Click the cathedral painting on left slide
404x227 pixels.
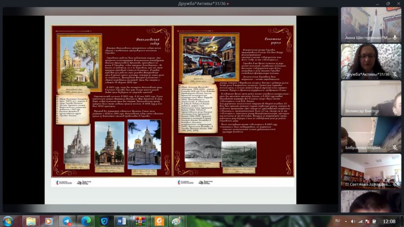coord(79,62)
